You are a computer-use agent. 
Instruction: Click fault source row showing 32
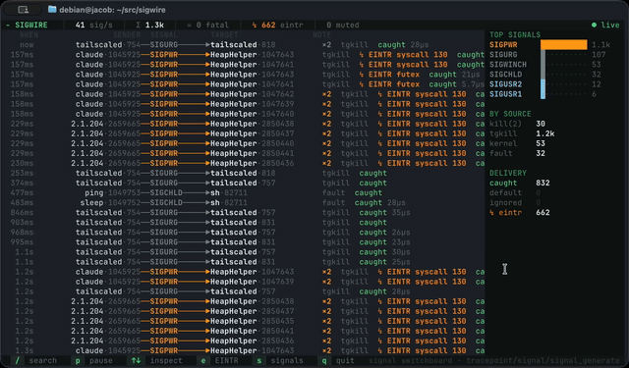(x=518, y=153)
